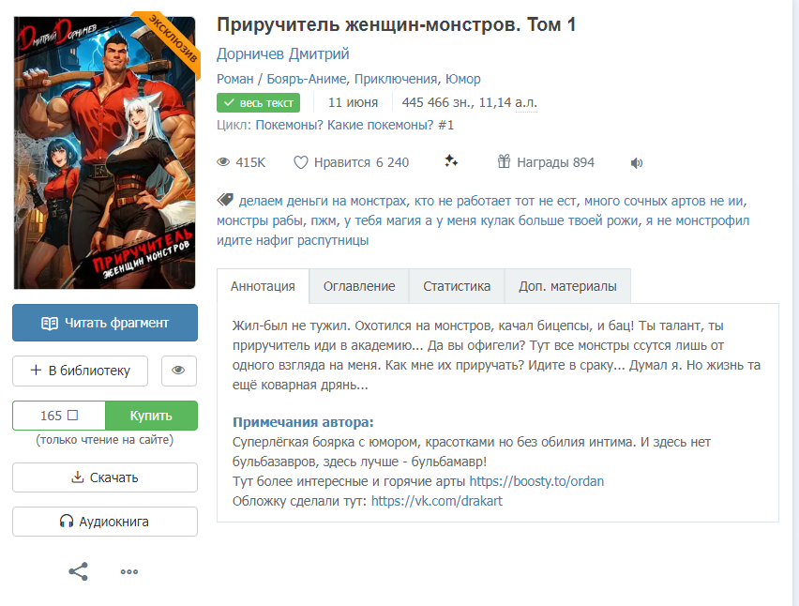Open the Аудиокнига headphones button
This screenshot has height=606, width=799.
[105, 522]
